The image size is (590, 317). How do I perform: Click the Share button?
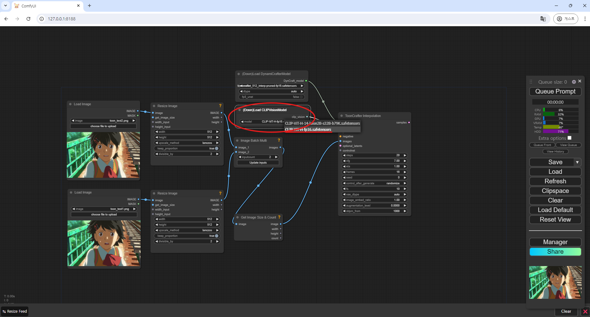(x=555, y=252)
